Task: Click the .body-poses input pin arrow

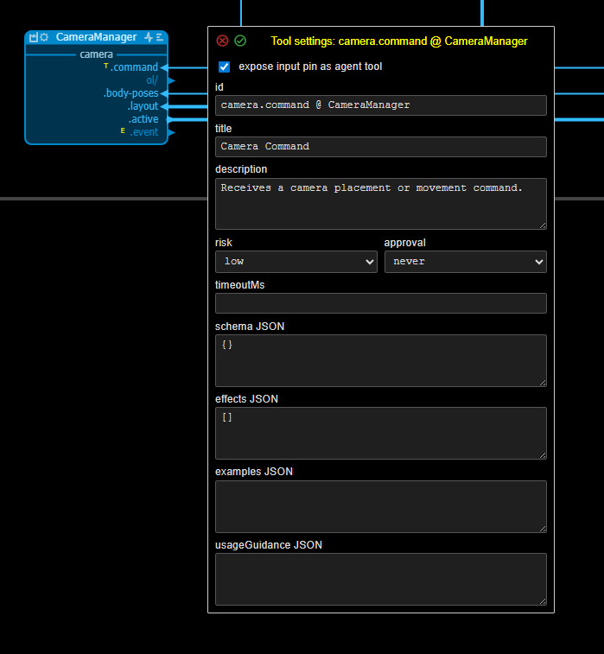Action: pyautogui.click(x=164, y=93)
